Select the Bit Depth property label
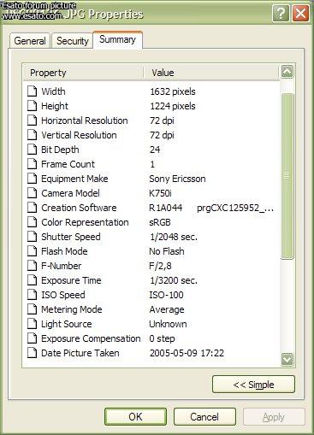This screenshot has width=314, height=435. 60,150
